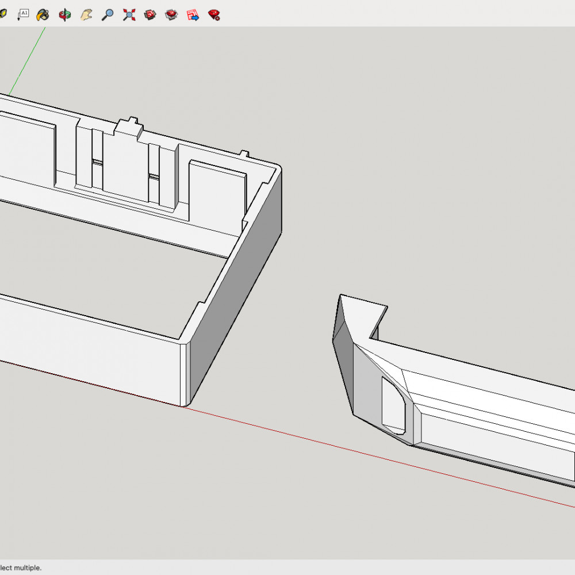
Task: Open Extension Warehouse via the red gem icon
Action: 215,14
